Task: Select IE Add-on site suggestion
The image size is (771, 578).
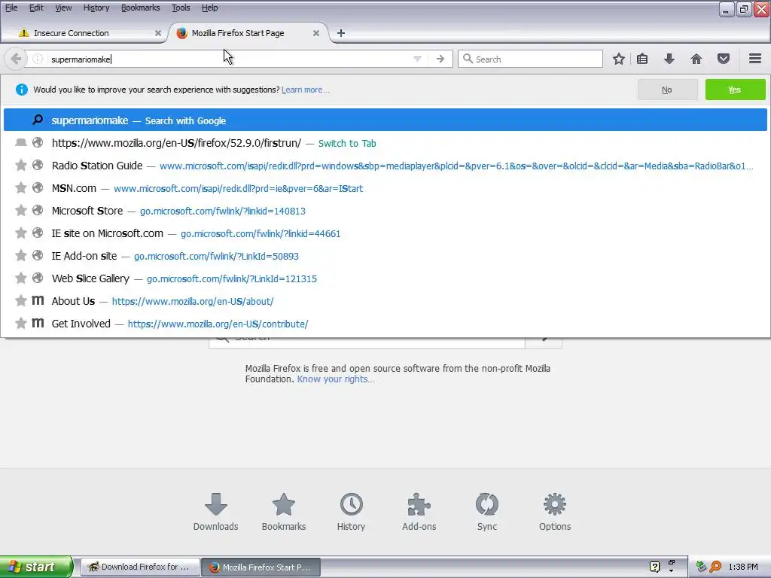Action: (385, 256)
